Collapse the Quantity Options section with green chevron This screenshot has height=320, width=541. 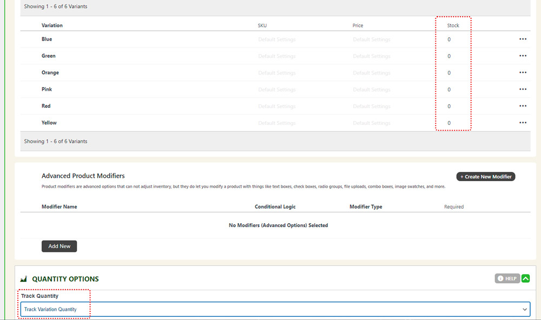tap(525, 278)
